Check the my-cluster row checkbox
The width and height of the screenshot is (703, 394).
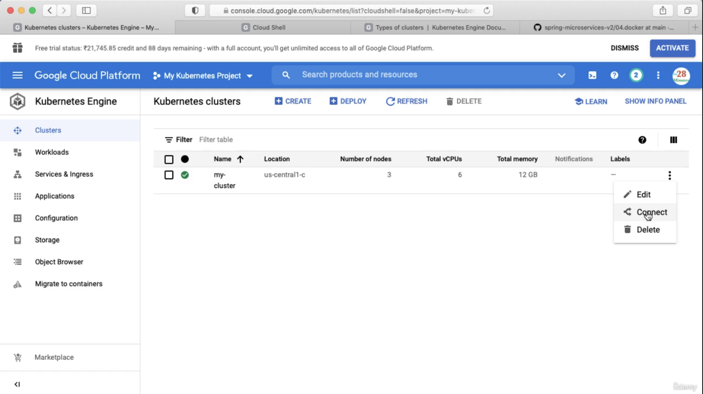point(169,175)
